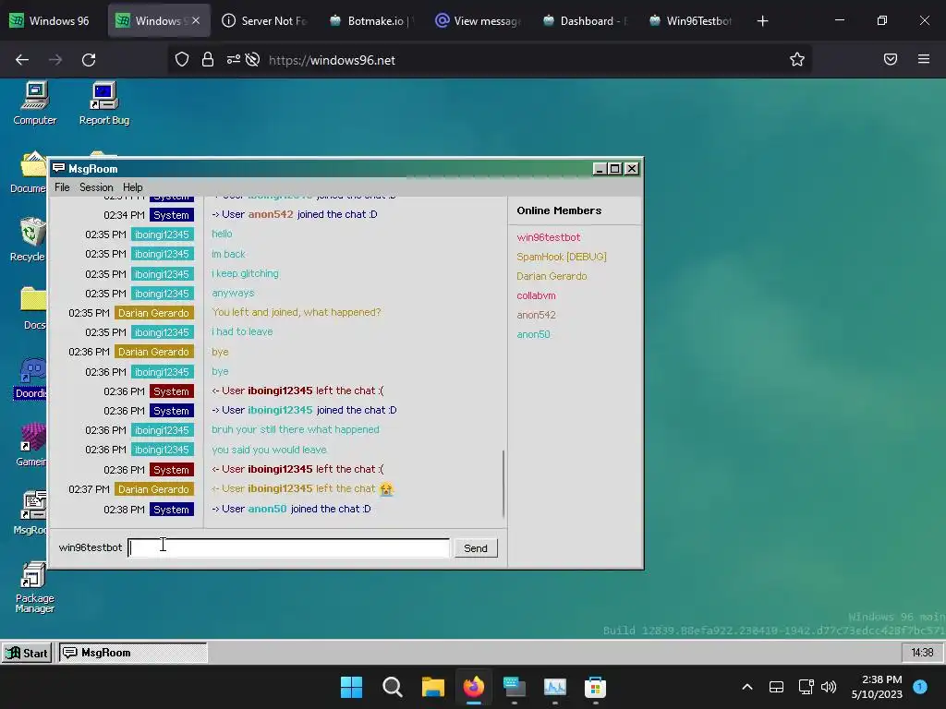Open the File menu in MsgRoom
Screen dimensions: 946x709
[62, 187]
